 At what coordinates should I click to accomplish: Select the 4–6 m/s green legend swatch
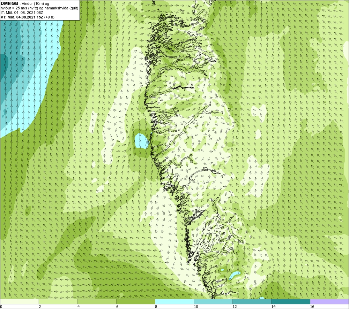pyautogui.click(x=97, y=301)
